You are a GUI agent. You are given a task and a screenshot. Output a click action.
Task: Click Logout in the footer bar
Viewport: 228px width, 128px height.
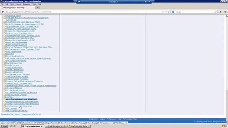[x=103, y=119]
